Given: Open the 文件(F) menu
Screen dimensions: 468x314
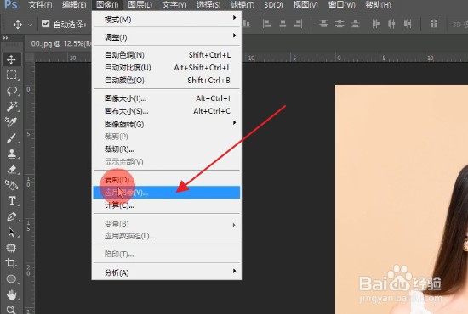Looking at the screenshot, I should [x=40, y=5].
